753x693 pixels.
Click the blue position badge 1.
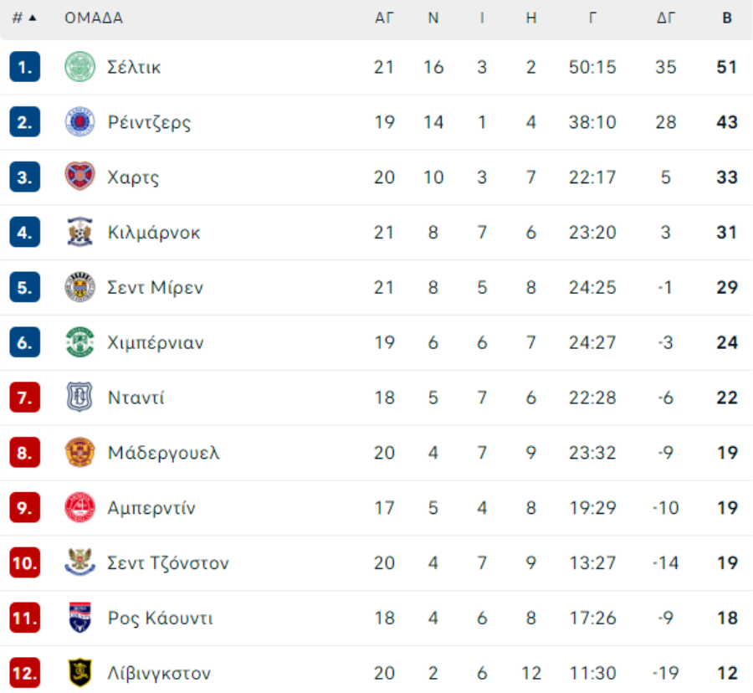point(24,67)
